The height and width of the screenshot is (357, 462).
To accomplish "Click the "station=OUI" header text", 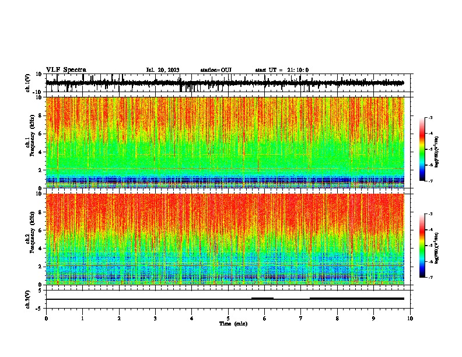I will pyautogui.click(x=216, y=70).
